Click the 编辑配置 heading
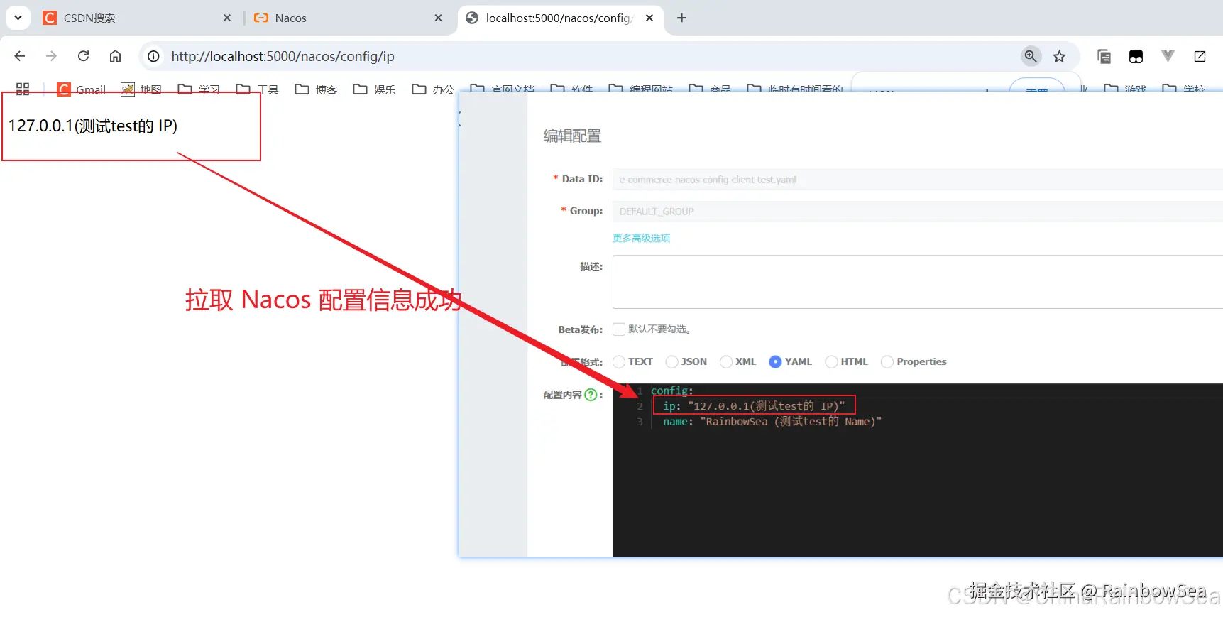The width and height of the screenshot is (1223, 617). (x=572, y=136)
